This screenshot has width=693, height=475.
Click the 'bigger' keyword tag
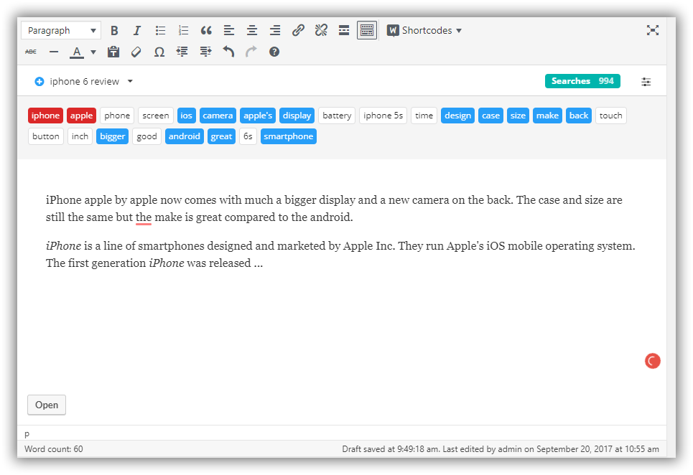tap(112, 136)
